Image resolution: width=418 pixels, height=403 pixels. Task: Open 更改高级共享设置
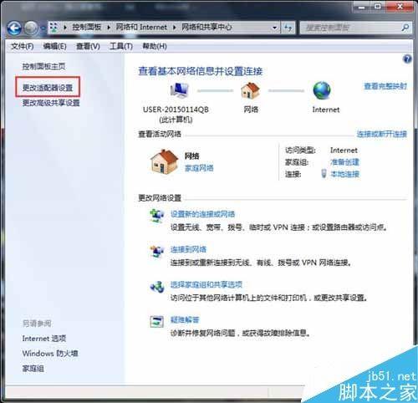(51, 103)
